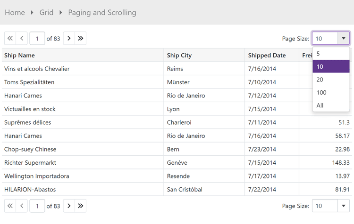Select All in page size list

tap(331, 105)
